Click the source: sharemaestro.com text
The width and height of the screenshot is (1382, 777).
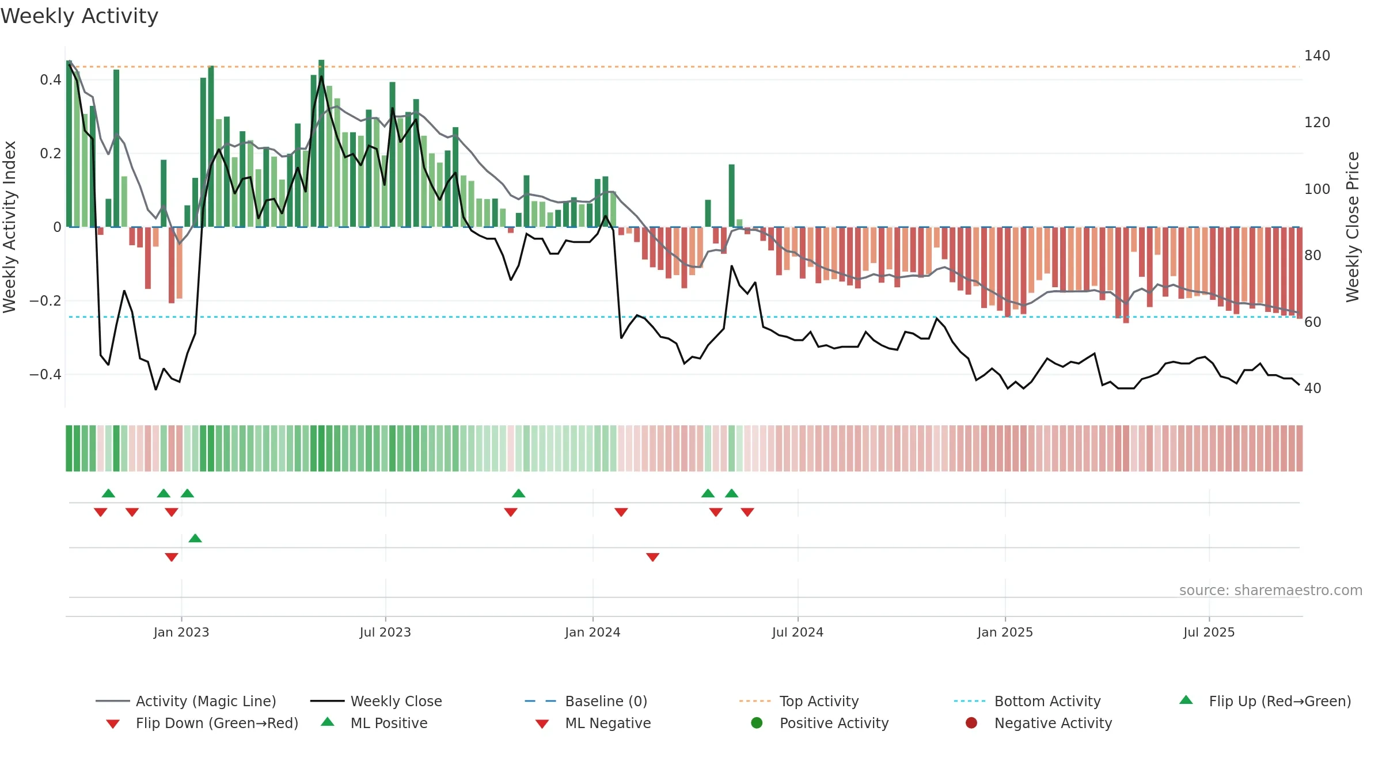[1271, 590]
